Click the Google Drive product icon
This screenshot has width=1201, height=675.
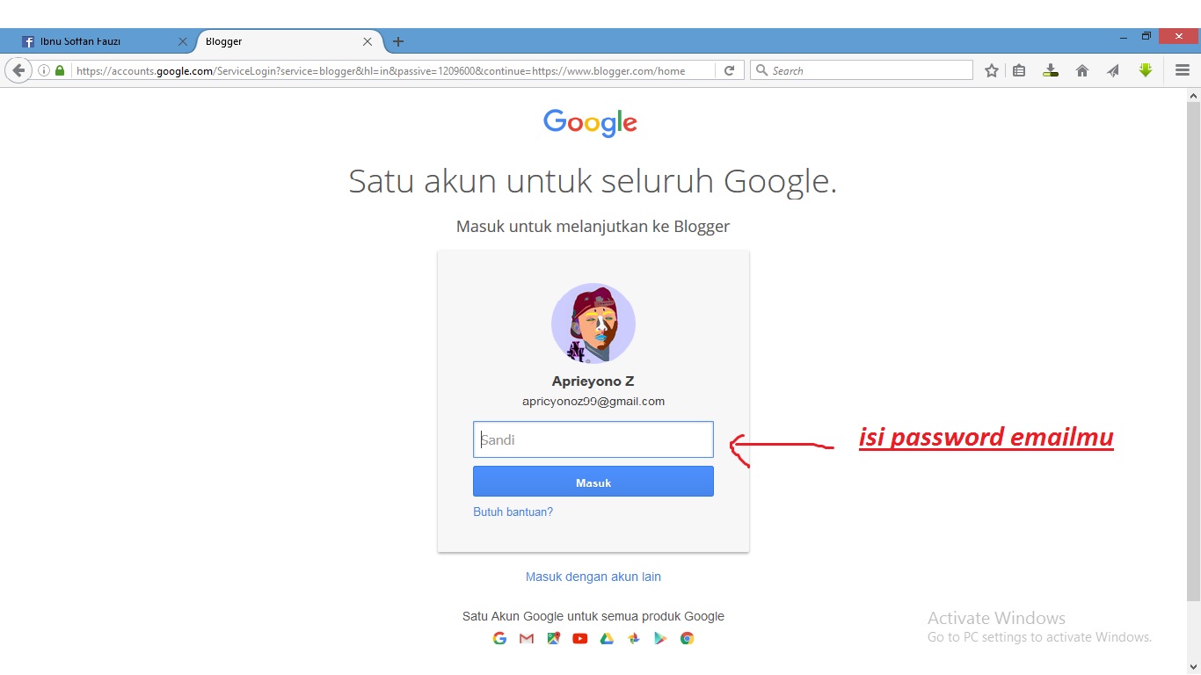tap(607, 638)
